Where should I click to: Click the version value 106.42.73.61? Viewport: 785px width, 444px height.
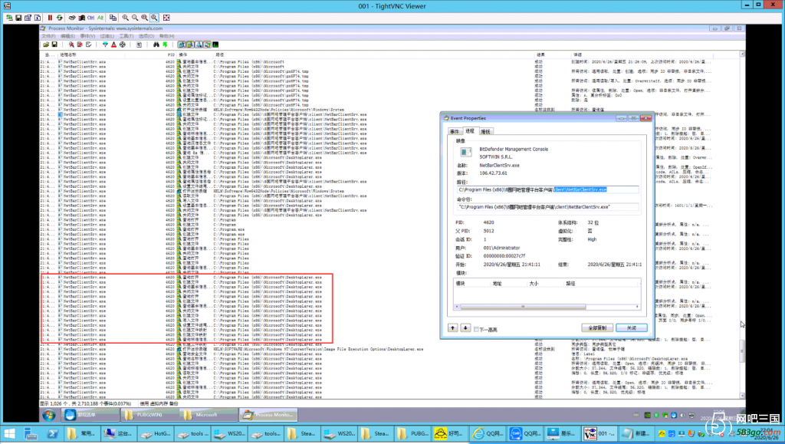[x=493, y=173]
